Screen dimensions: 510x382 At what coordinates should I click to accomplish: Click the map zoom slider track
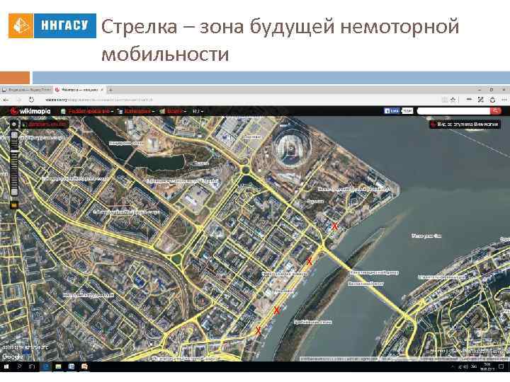coord(14,163)
